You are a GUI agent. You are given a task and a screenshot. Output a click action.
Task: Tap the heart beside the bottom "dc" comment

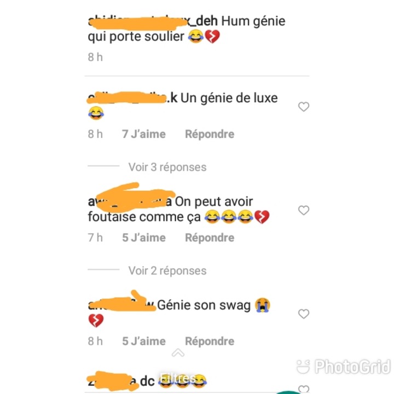click(304, 389)
